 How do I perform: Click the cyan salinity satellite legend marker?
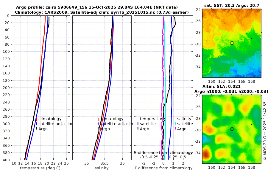coord(175,124)
